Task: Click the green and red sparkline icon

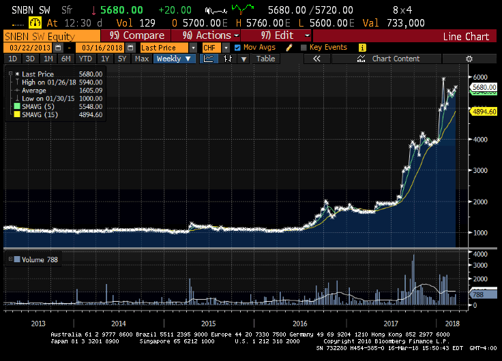Action: click(243, 10)
